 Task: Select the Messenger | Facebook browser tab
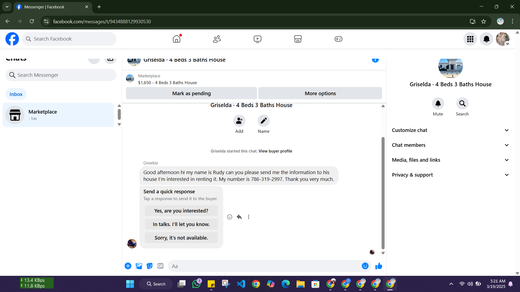(53, 7)
